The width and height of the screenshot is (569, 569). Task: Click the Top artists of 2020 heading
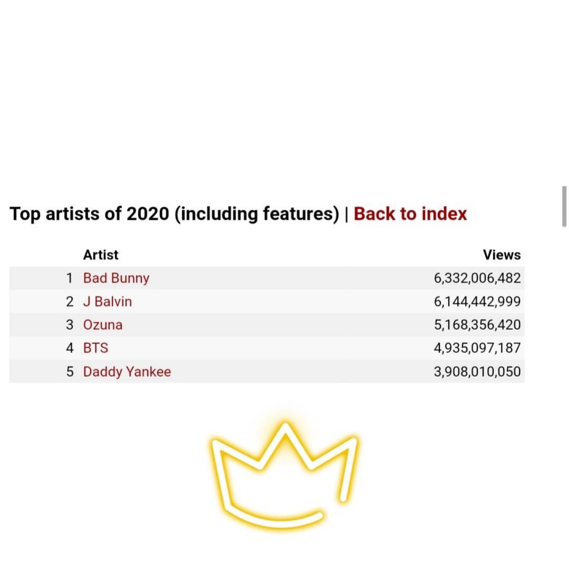pyautogui.click(x=174, y=214)
